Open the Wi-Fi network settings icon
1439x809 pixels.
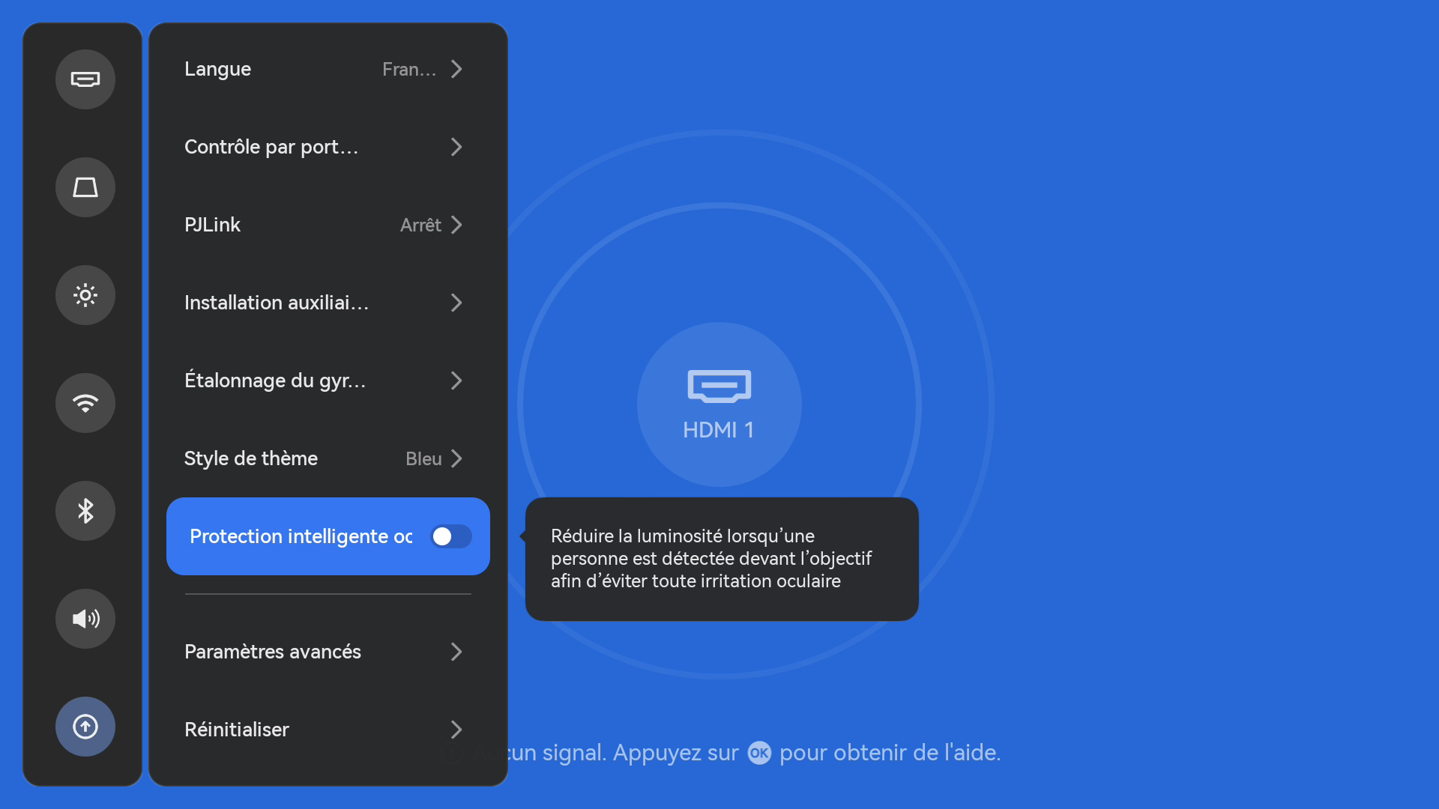pyautogui.click(x=85, y=403)
